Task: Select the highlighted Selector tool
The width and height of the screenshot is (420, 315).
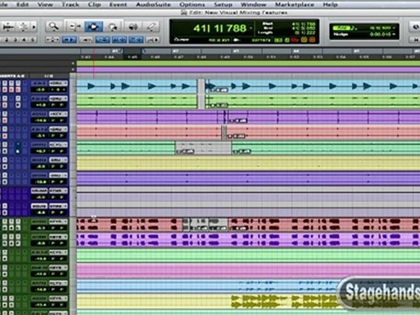Action: (94, 27)
